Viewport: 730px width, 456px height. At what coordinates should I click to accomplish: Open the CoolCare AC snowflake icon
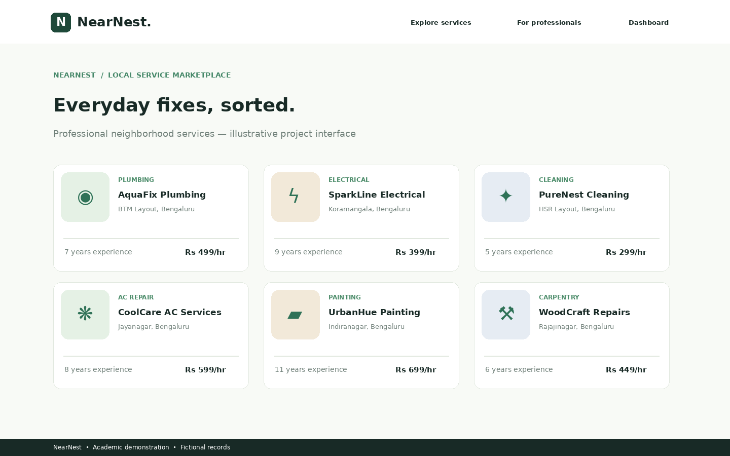85,315
